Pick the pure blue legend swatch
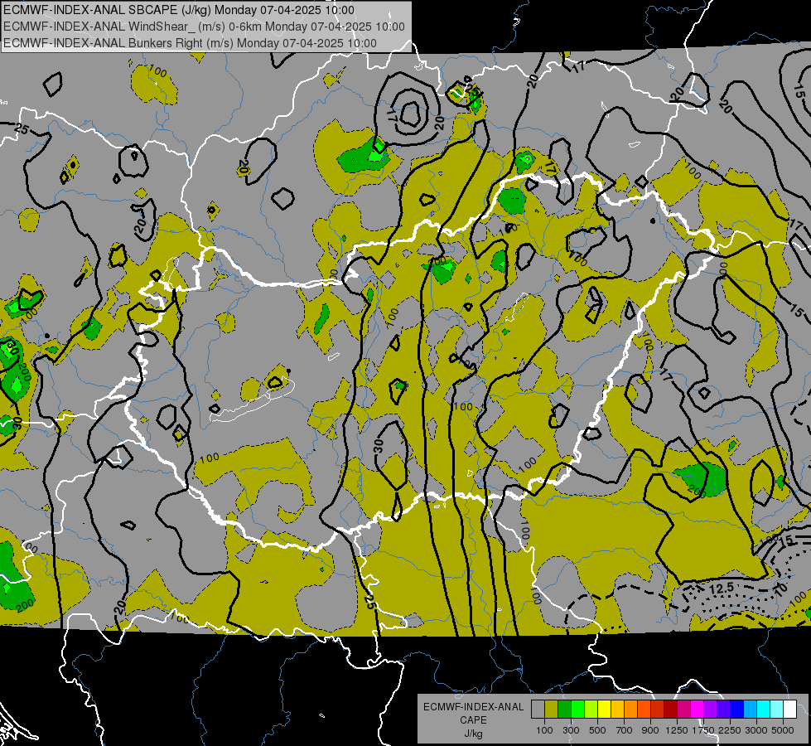Screen dimensions: 811x746 click(x=736, y=710)
